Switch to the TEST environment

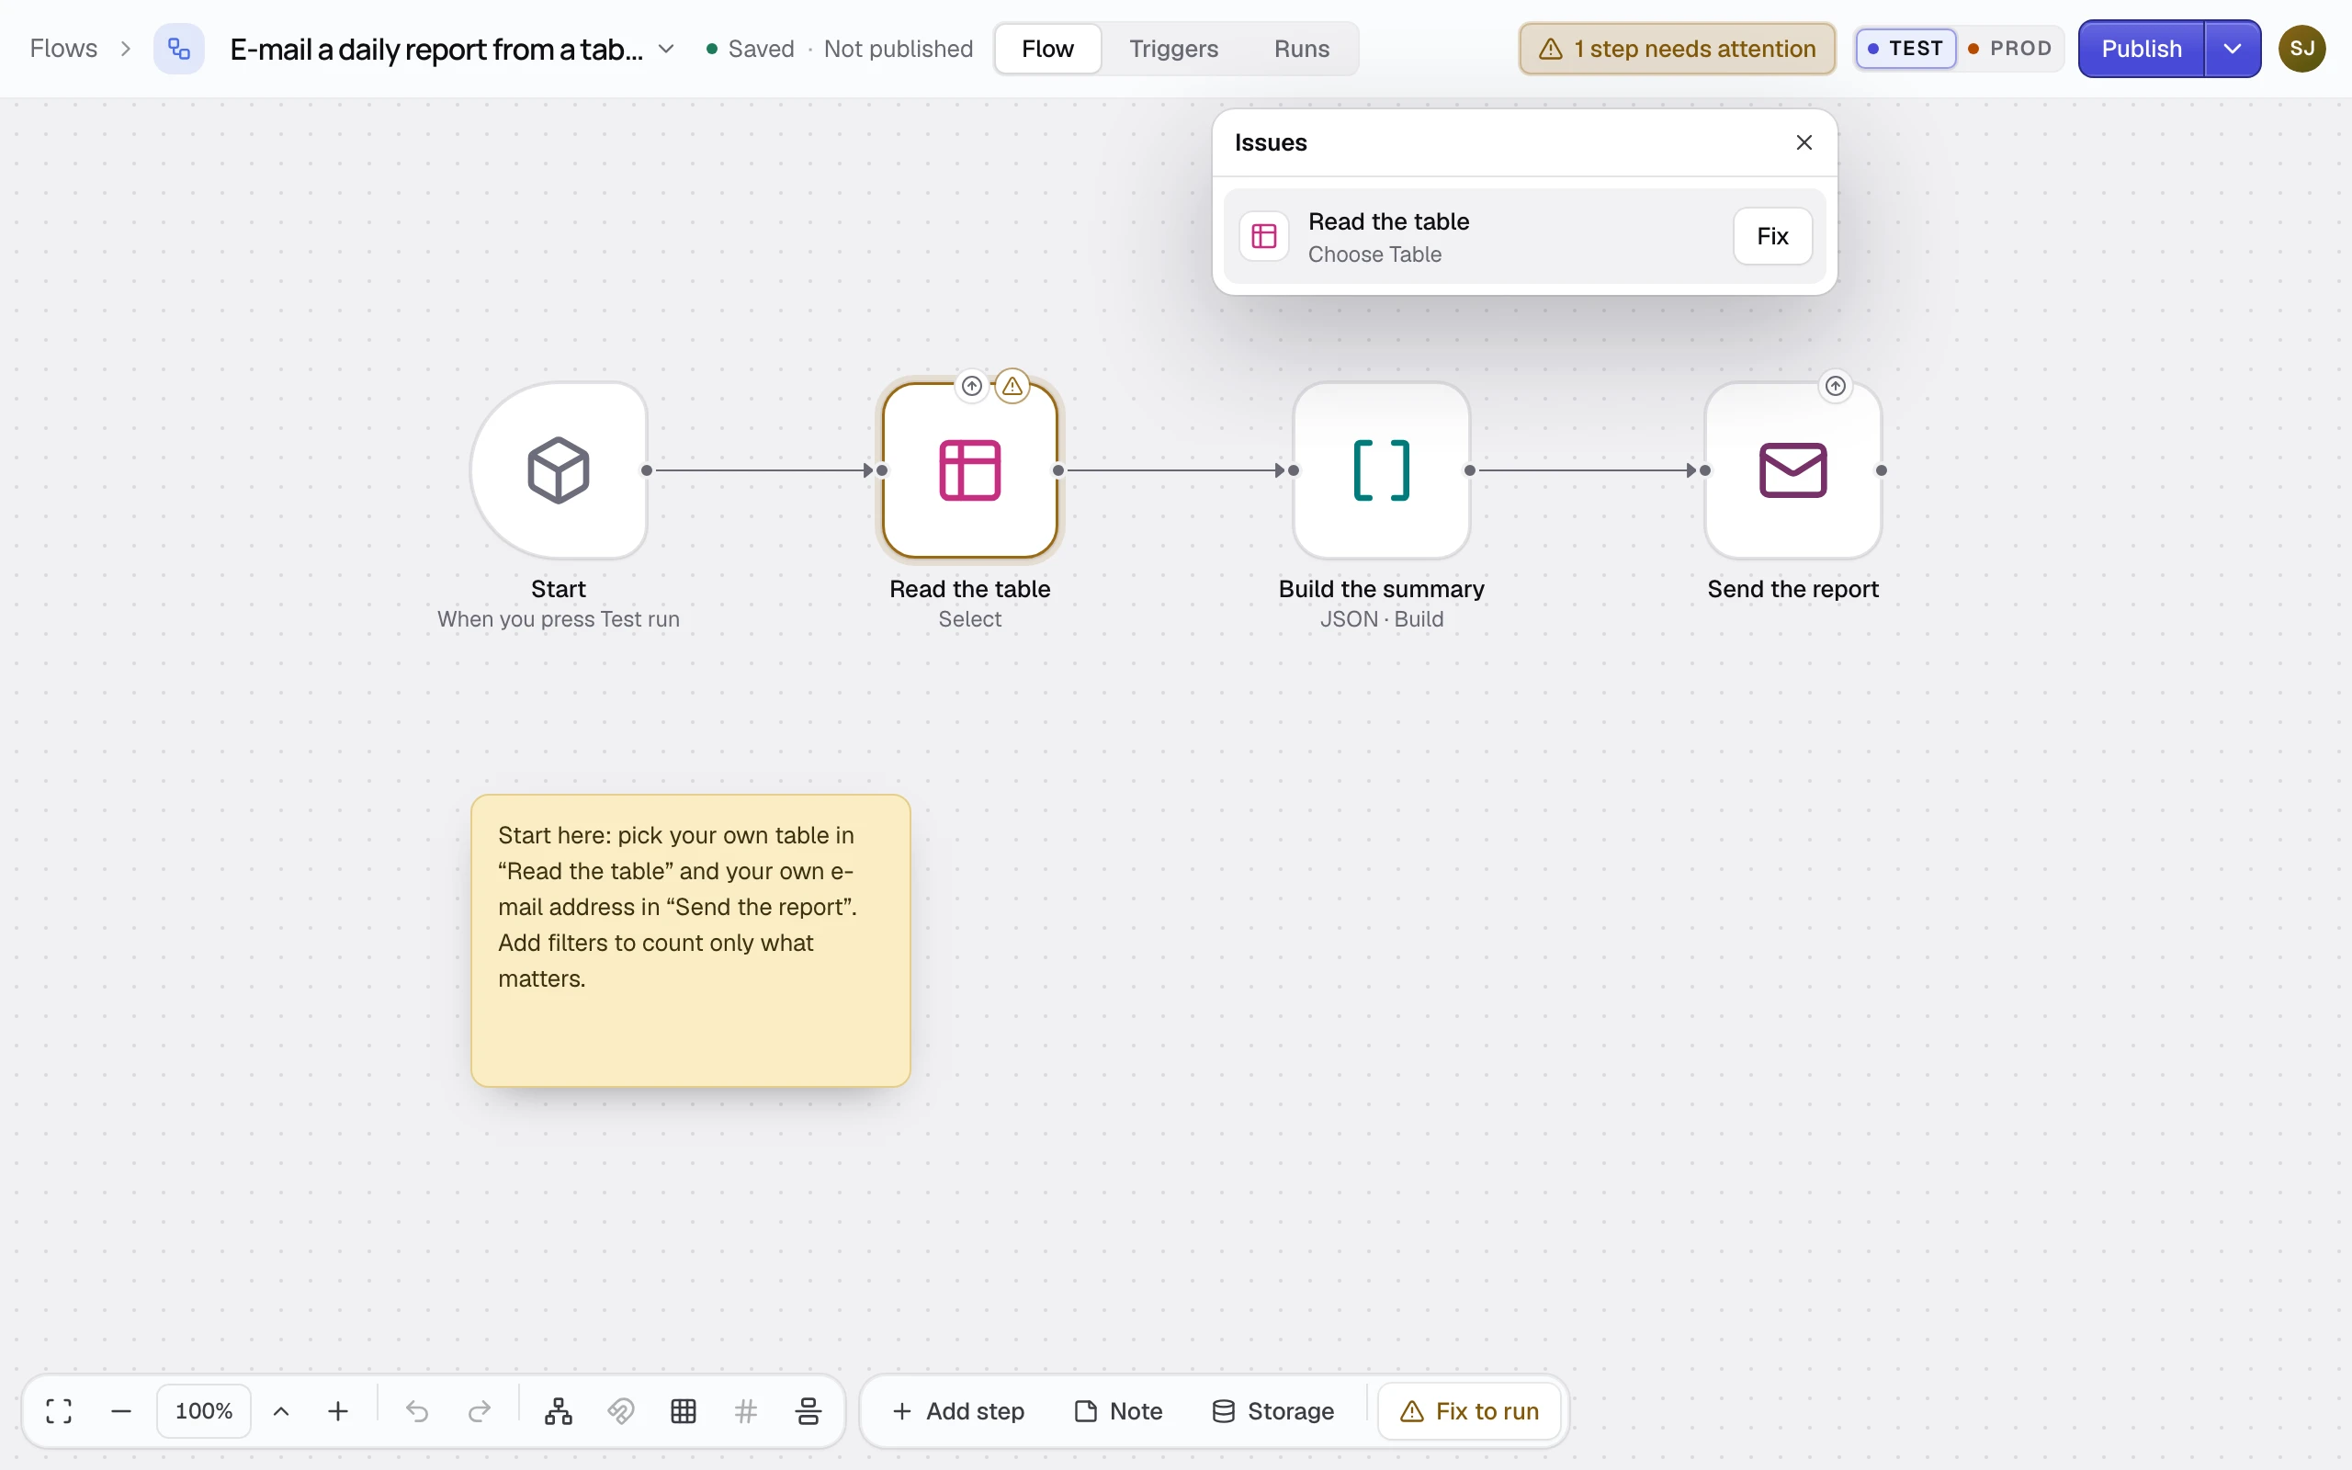(1905, 49)
